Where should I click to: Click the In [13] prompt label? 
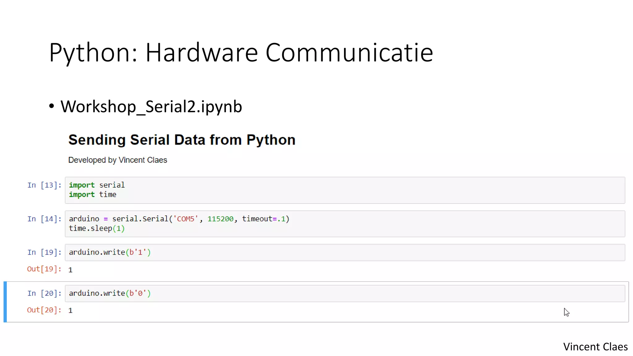[x=44, y=185]
